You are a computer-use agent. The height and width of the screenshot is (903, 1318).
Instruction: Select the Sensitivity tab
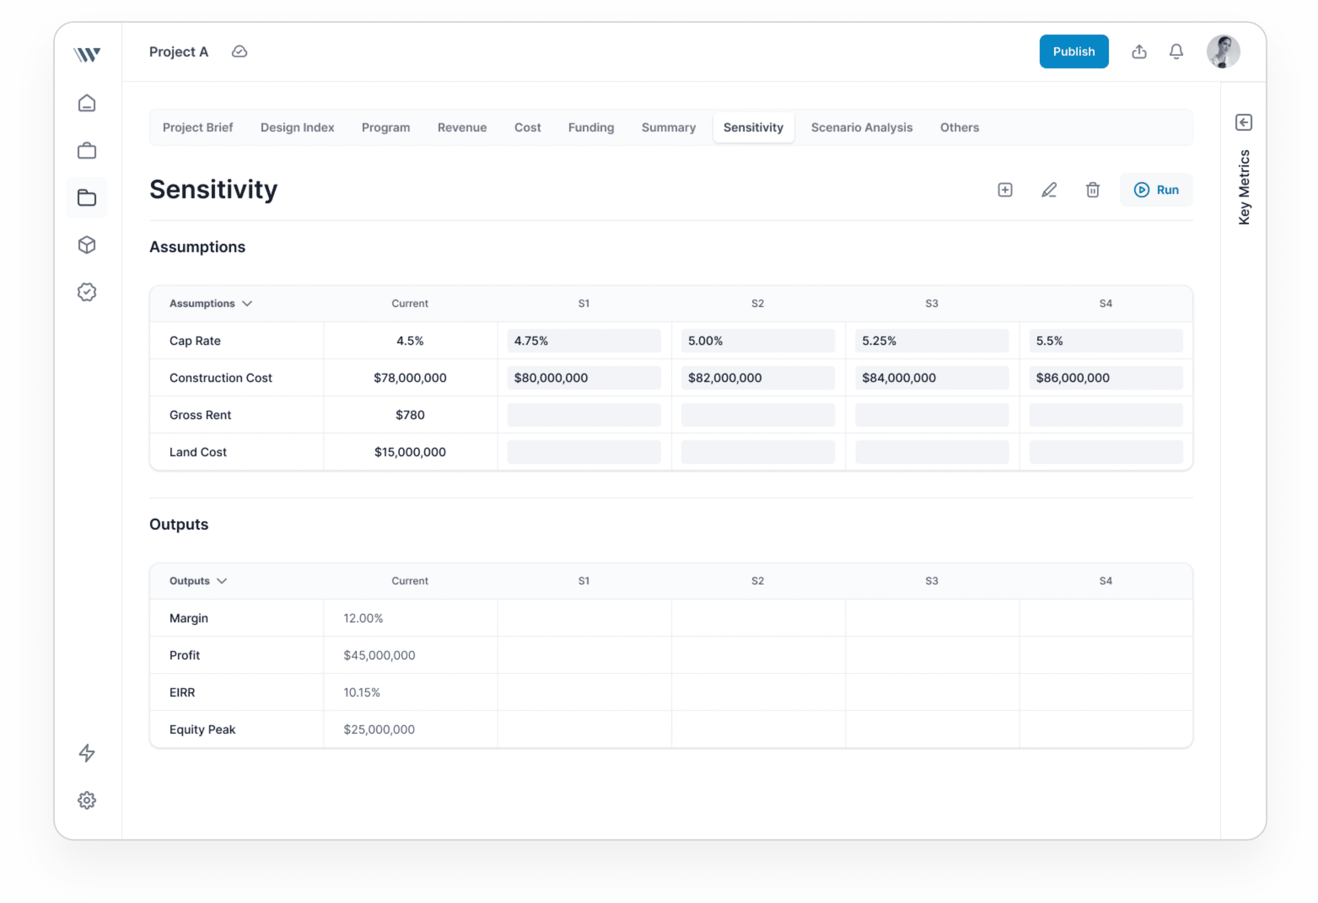[753, 128]
